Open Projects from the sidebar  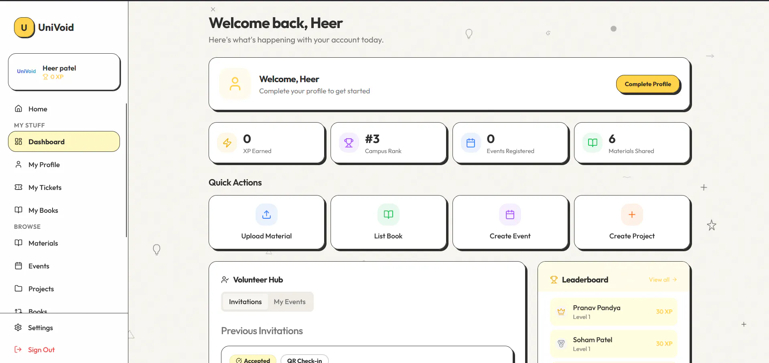[x=64, y=289]
